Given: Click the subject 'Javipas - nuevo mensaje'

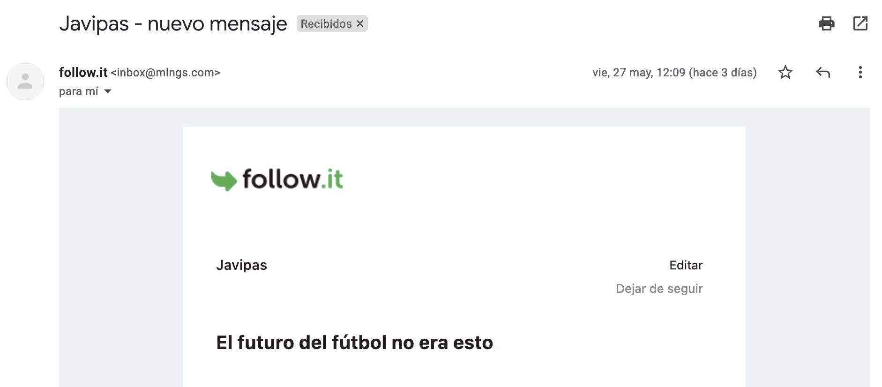Looking at the screenshot, I should click(x=173, y=24).
